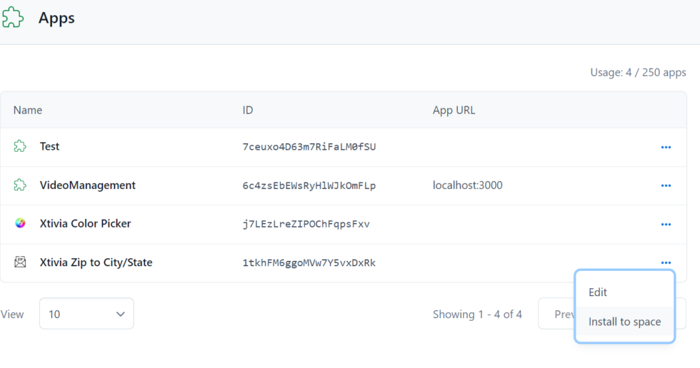Open the VideoManagement app entry

[x=87, y=185]
